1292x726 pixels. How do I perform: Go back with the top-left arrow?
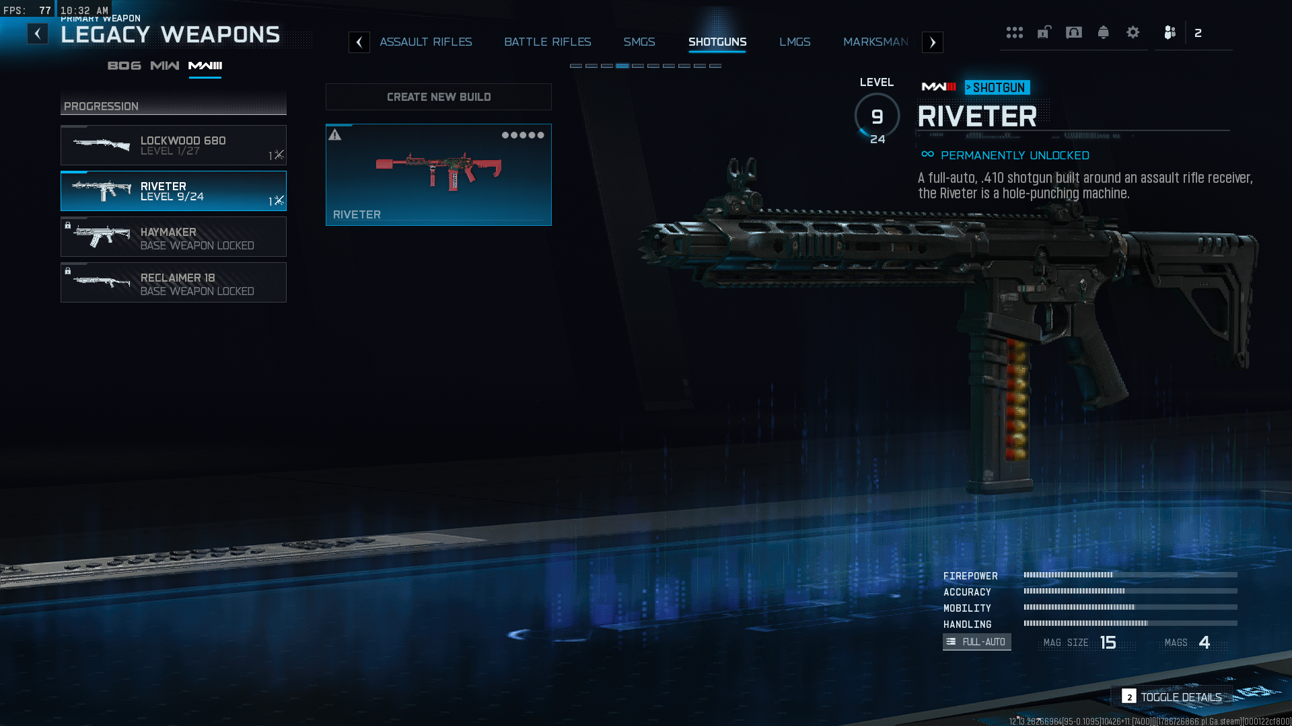click(38, 34)
